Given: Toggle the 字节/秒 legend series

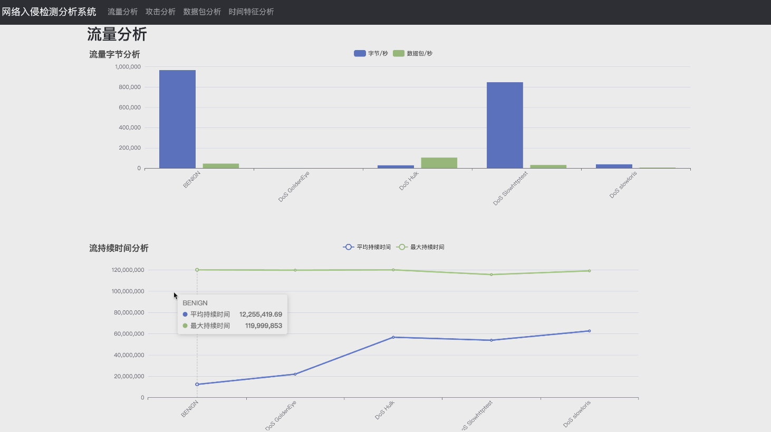Looking at the screenshot, I should click(x=371, y=53).
